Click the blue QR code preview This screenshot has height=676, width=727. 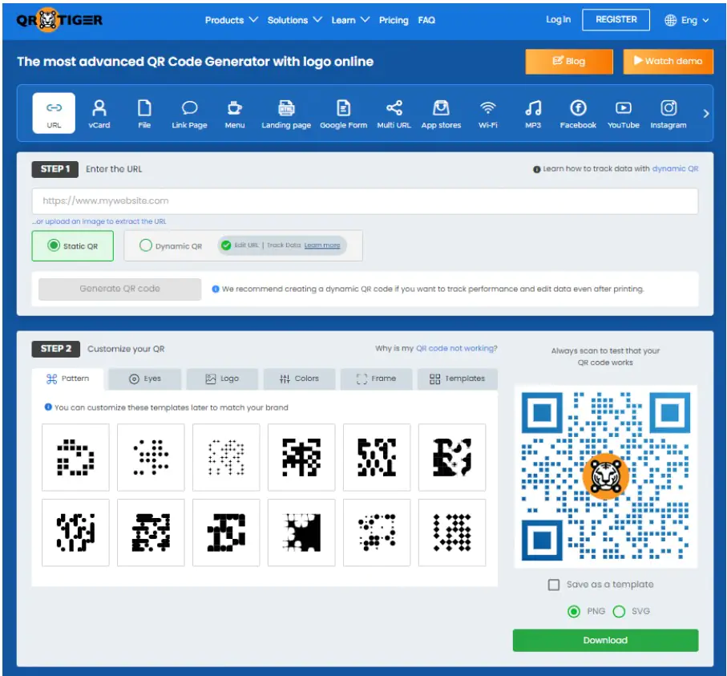pyautogui.click(x=605, y=476)
